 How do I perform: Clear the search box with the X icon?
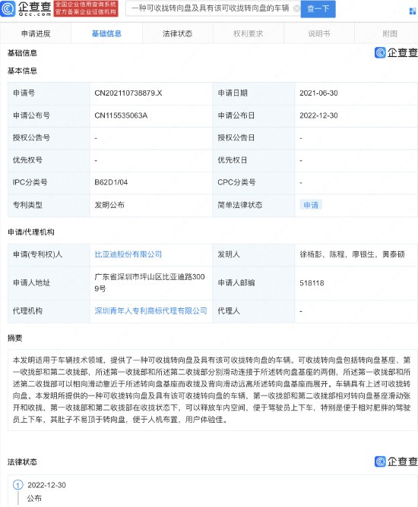coord(296,9)
